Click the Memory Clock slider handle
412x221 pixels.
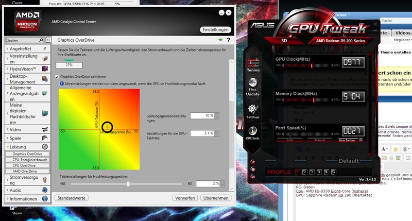point(314,100)
